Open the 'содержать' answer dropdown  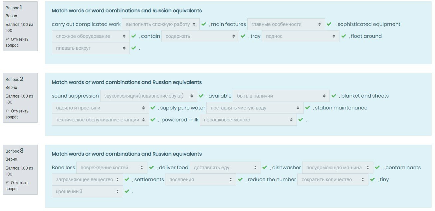(200, 36)
